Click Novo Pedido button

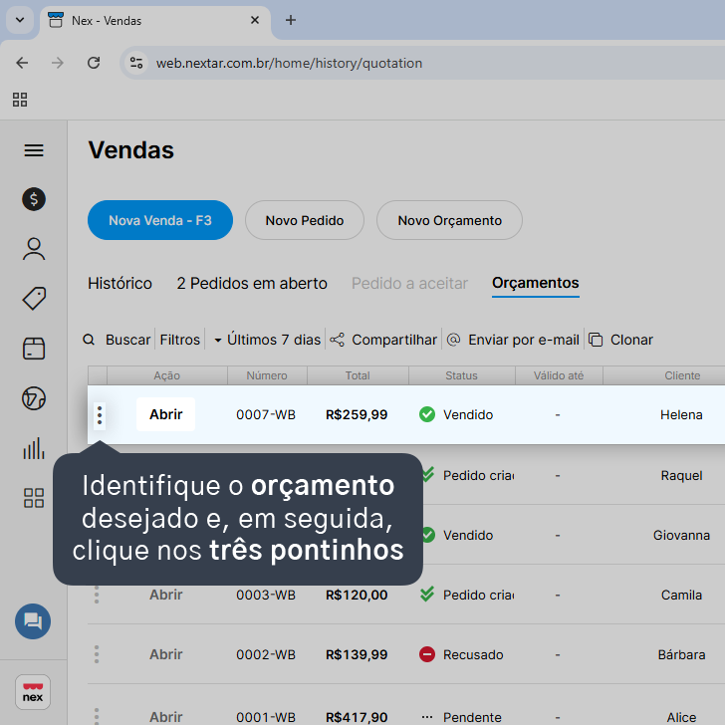305,220
